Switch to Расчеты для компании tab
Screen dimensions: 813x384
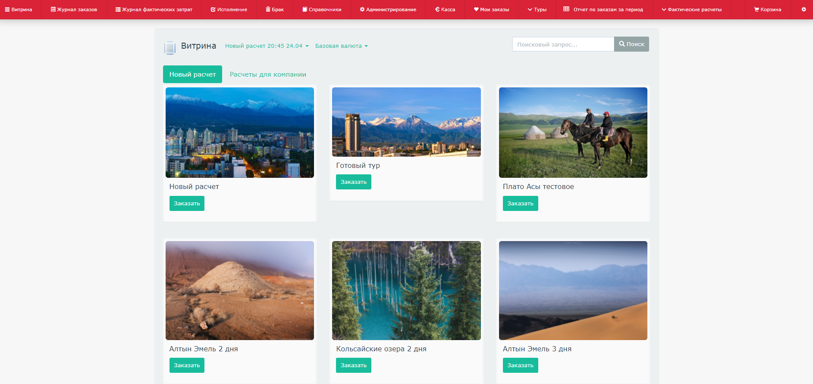(x=268, y=74)
